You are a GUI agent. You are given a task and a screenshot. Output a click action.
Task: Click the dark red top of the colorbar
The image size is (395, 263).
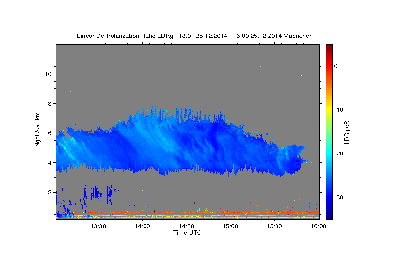coord(329,47)
